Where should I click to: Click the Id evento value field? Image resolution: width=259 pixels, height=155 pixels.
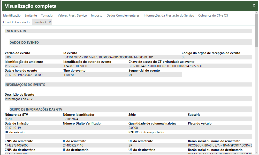[109, 57]
